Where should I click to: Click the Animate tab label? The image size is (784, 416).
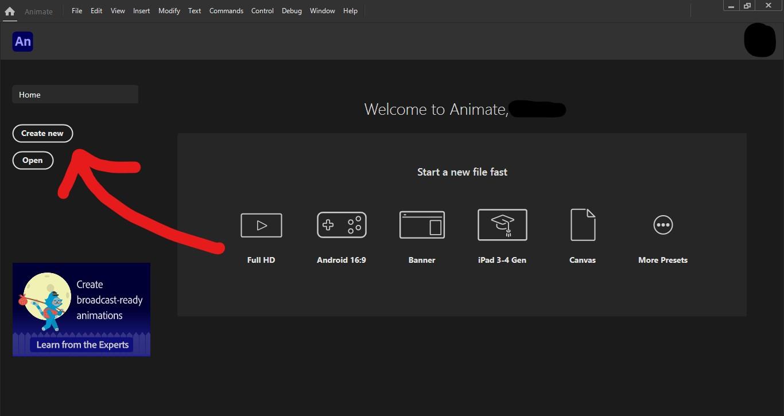[38, 11]
